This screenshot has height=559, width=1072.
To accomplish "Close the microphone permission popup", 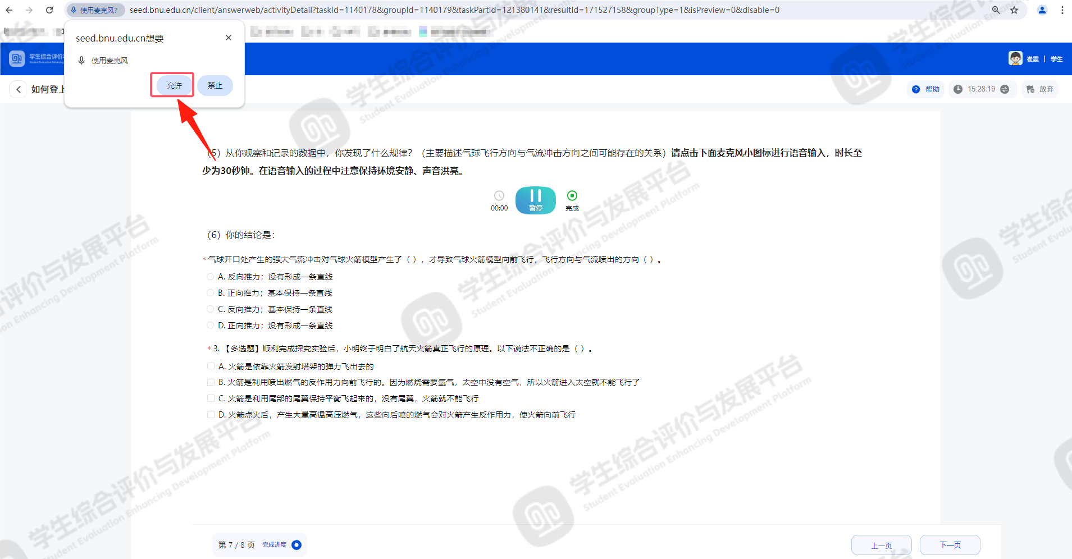I will (x=229, y=38).
